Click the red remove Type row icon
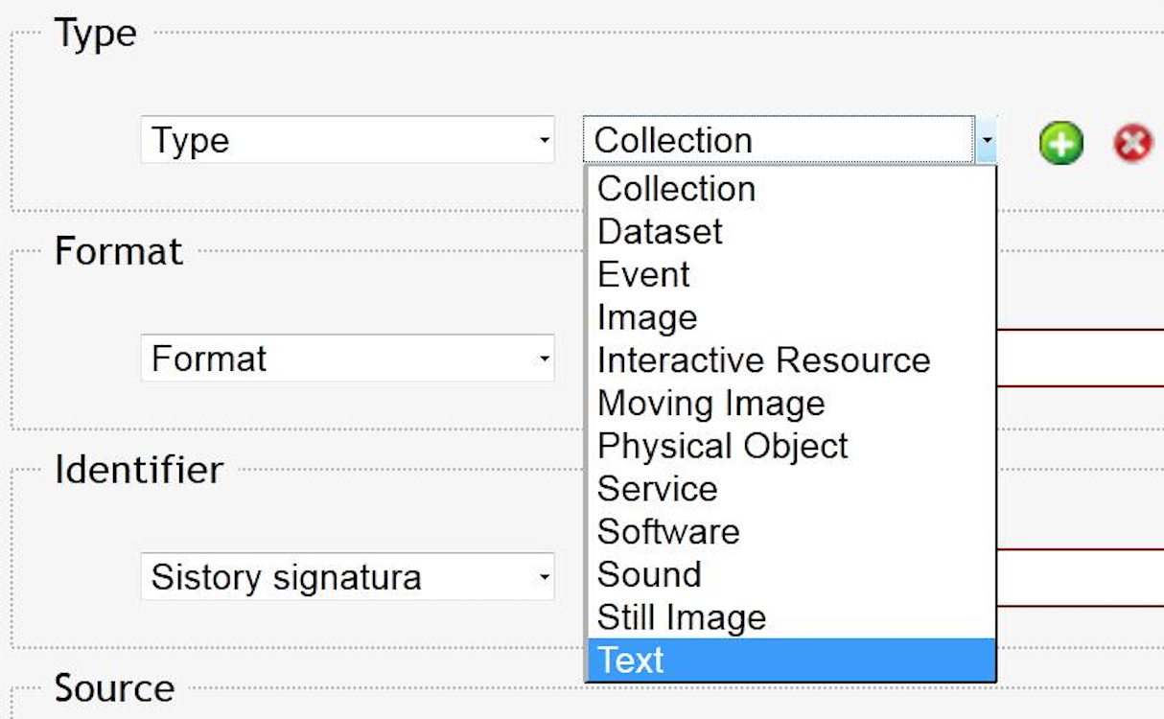This screenshot has height=719, width=1164. 1132,144
